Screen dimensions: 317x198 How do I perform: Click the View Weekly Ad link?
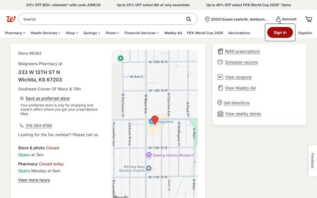pyautogui.click(x=240, y=88)
